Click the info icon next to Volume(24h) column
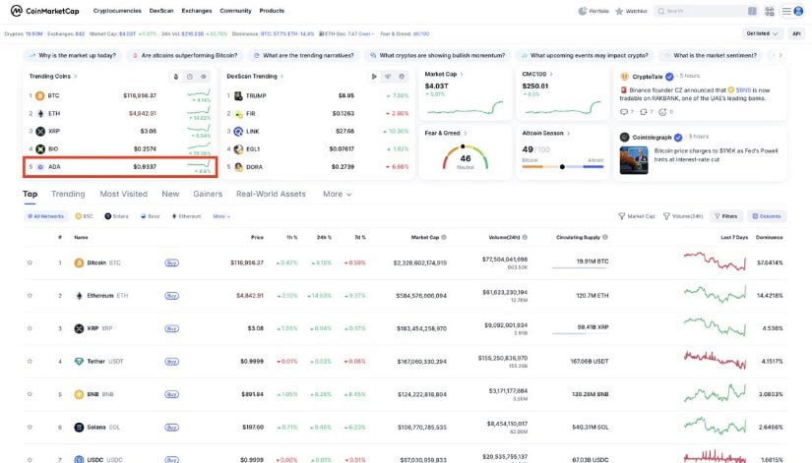812x463 pixels. coord(525,238)
